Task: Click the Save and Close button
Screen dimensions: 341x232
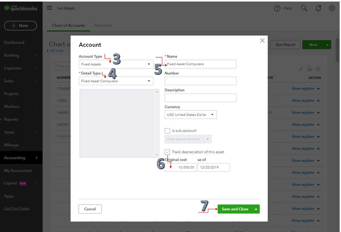Action: coord(235,209)
